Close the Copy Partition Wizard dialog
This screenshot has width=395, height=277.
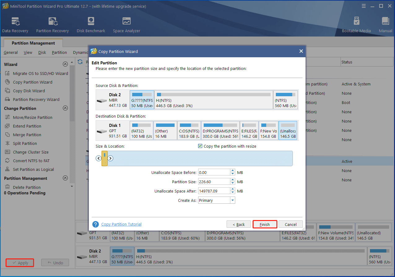click(x=301, y=51)
